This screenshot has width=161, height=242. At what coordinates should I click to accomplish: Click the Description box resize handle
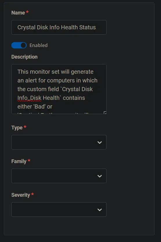point(105,113)
